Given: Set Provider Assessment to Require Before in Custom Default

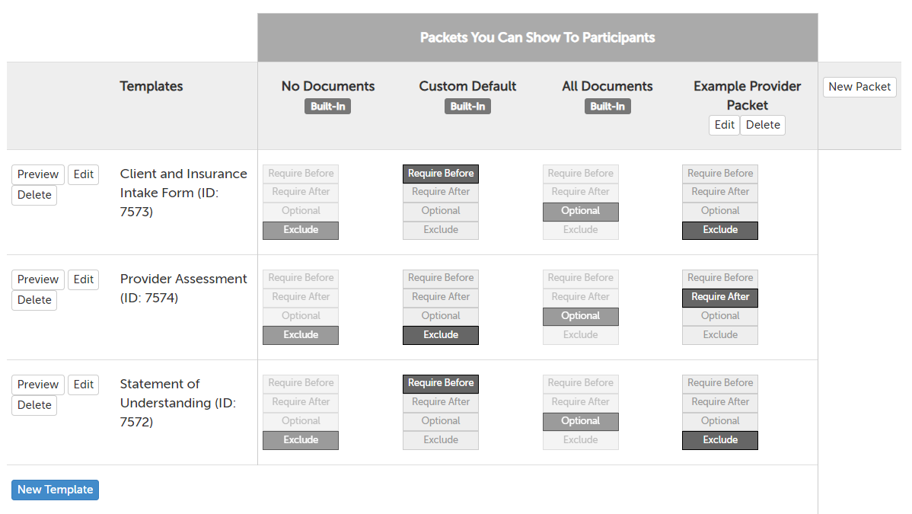Looking at the screenshot, I should [441, 278].
